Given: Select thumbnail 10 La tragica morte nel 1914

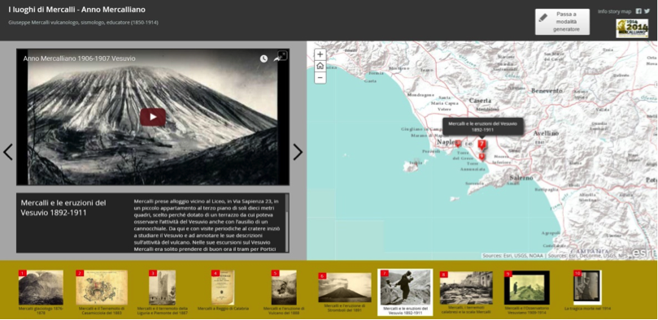Looking at the screenshot, I should click(x=587, y=288).
